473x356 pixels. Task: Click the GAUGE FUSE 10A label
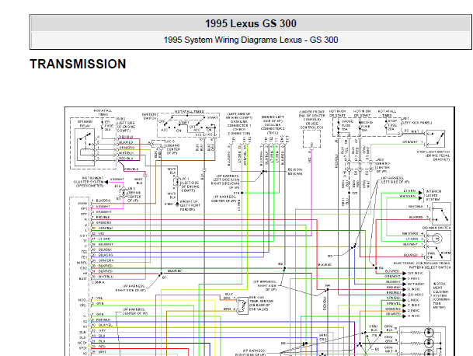(x=346, y=125)
